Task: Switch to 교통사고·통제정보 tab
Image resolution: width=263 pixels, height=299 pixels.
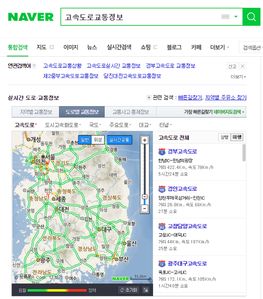Action: click(x=130, y=112)
